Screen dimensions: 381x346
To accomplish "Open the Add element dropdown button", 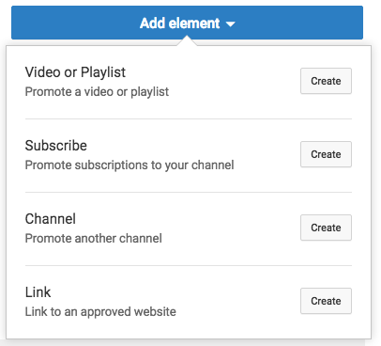I will coord(187,23).
